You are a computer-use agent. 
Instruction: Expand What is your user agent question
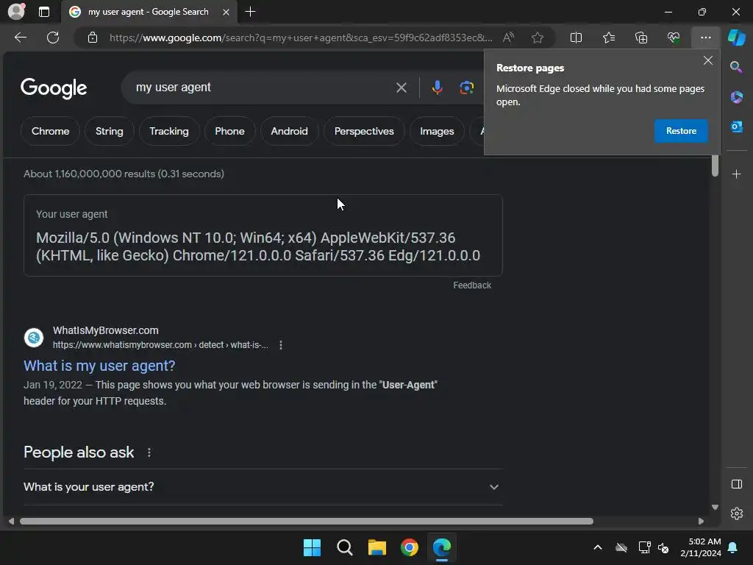(x=263, y=487)
